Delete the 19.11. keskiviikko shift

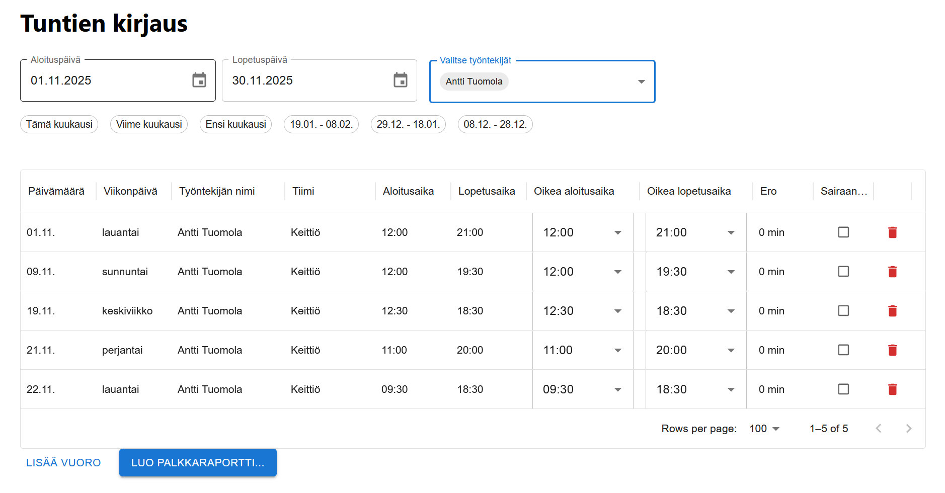click(892, 311)
